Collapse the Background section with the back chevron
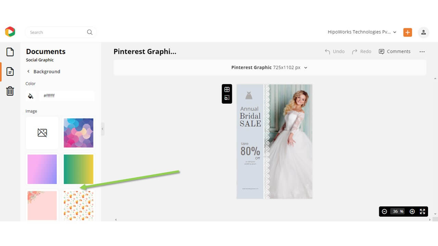This screenshot has height=246, width=438. [28, 71]
